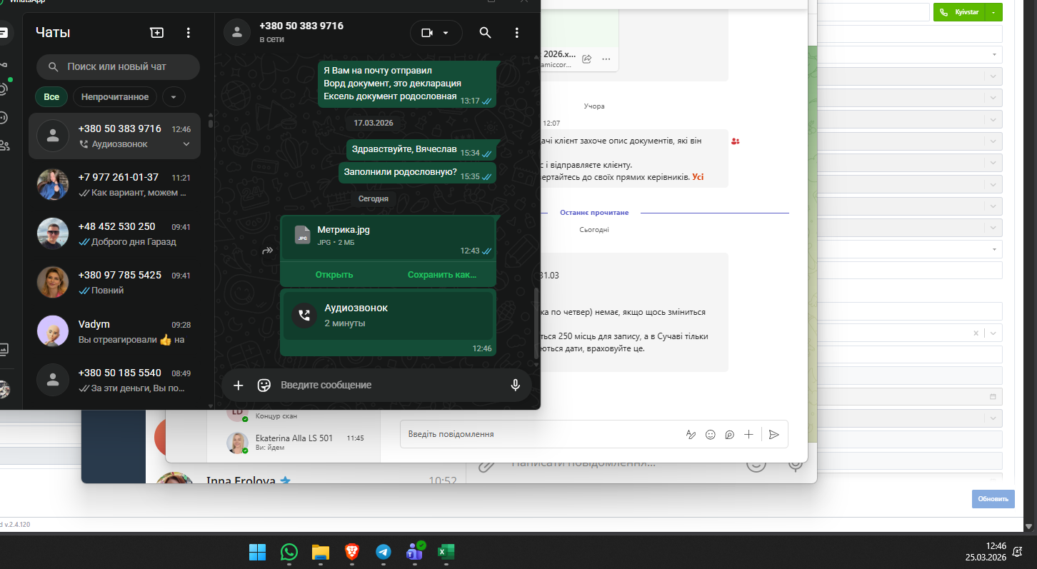Click the clear X in the CRM dropdown
This screenshot has width=1037, height=569.
976,333
